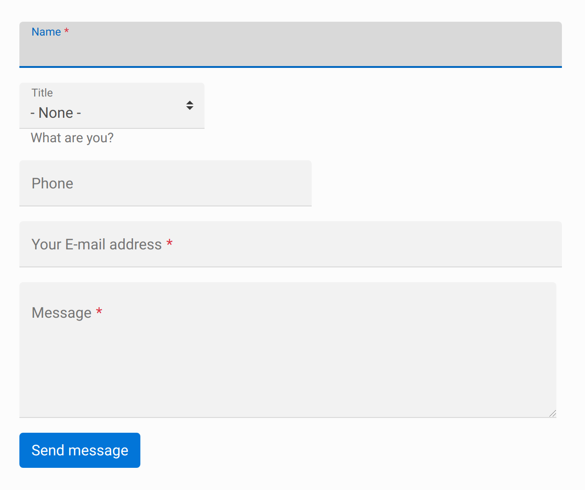Focus the Your E-mail address field
585x490 pixels.
(x=290, y=244)
